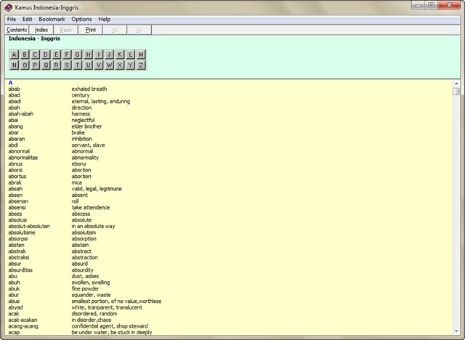Screen dimensions: 465x340
Task: Click the word 'abang'
Action: [x=15, y=126]
